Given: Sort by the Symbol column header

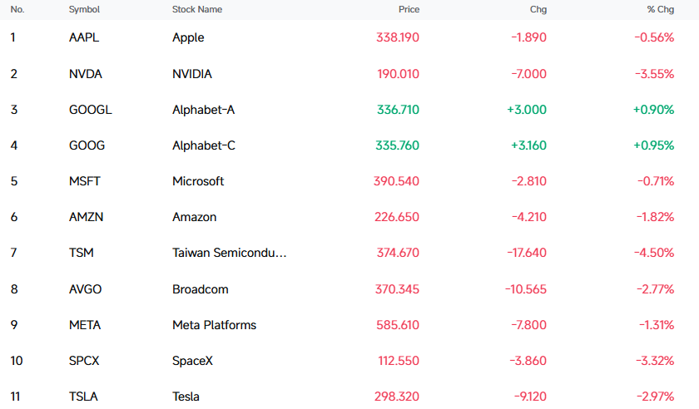Looking at the screenshot, I should (84, 9).
